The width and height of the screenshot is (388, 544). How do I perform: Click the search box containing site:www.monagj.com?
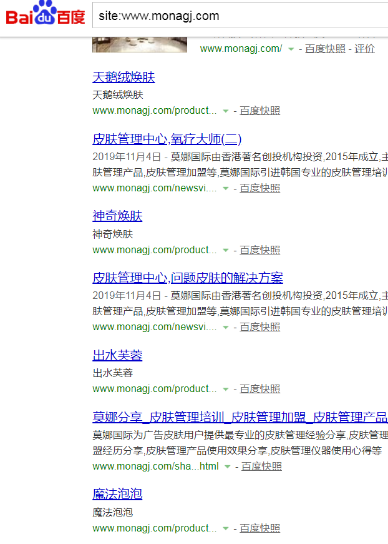[240, 15]
